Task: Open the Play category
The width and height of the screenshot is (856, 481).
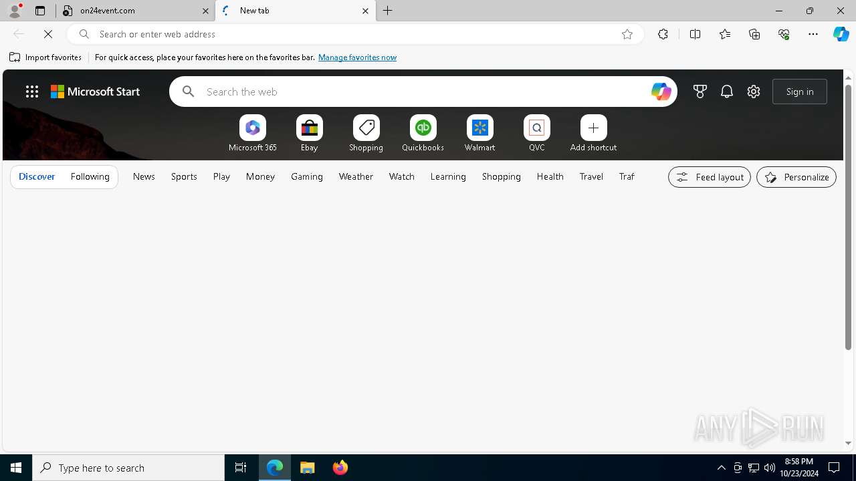Action: [221, 176]
